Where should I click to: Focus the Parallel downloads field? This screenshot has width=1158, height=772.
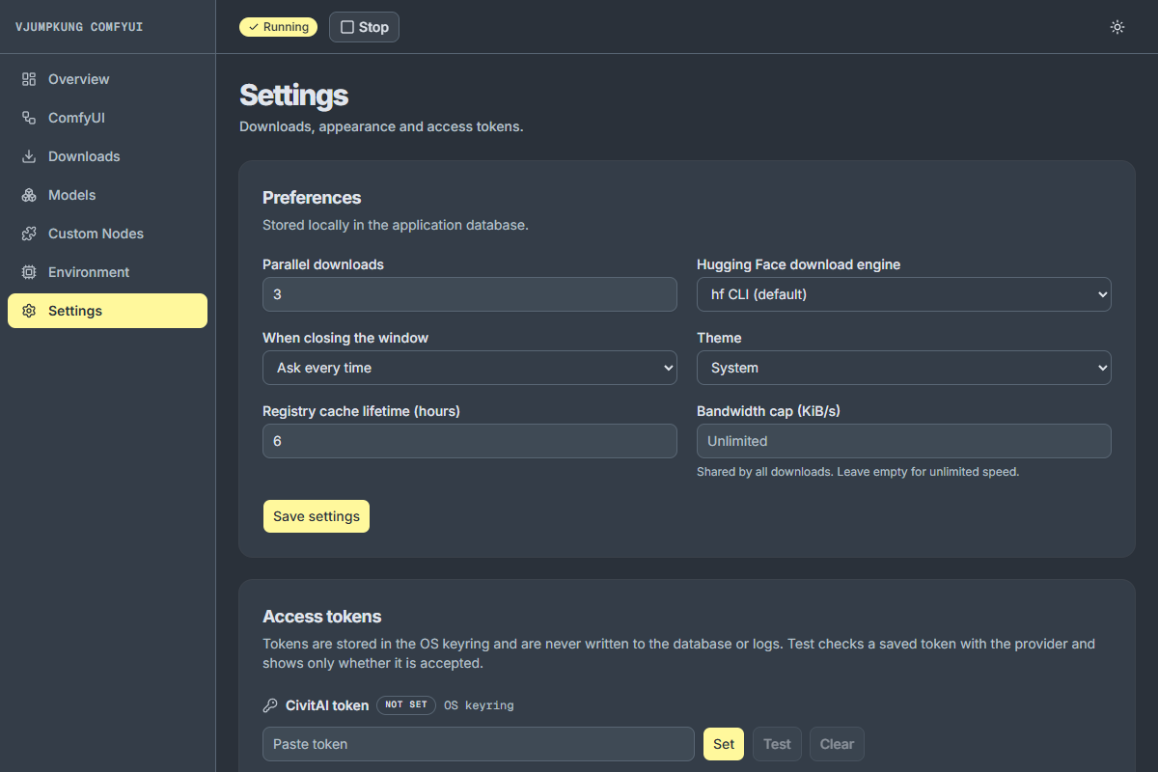pos(470,294)
